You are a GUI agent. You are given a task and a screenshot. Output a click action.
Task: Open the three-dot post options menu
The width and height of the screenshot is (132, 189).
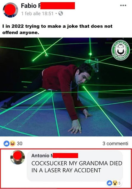(x=123, y=5)
